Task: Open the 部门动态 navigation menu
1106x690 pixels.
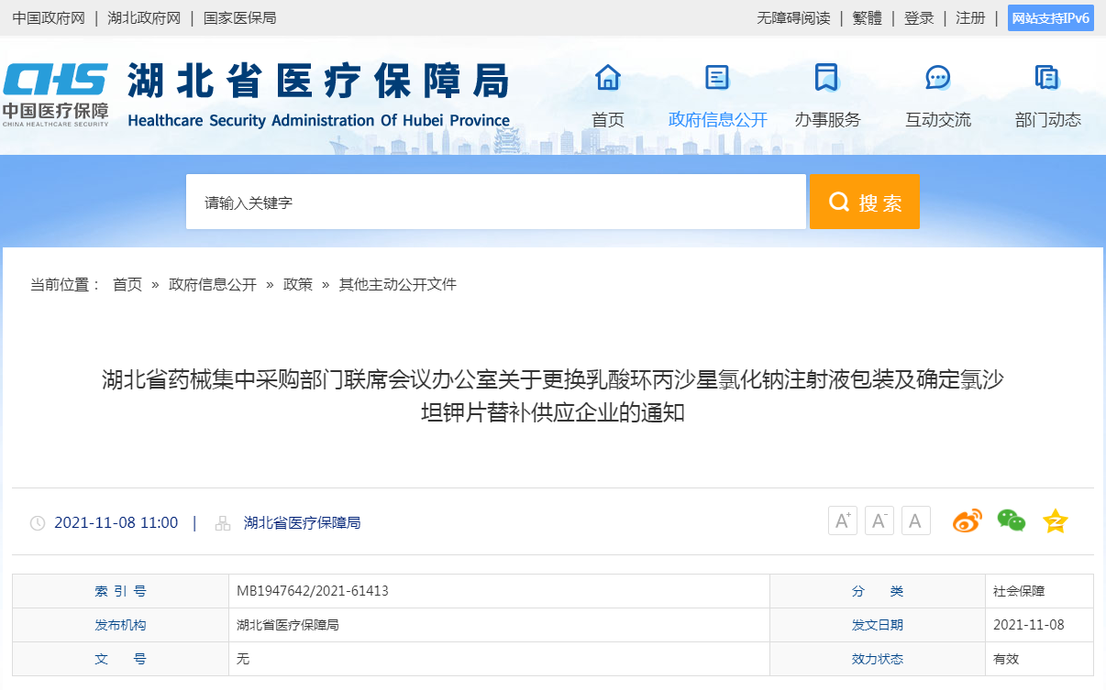Action: coord(1047,119)
